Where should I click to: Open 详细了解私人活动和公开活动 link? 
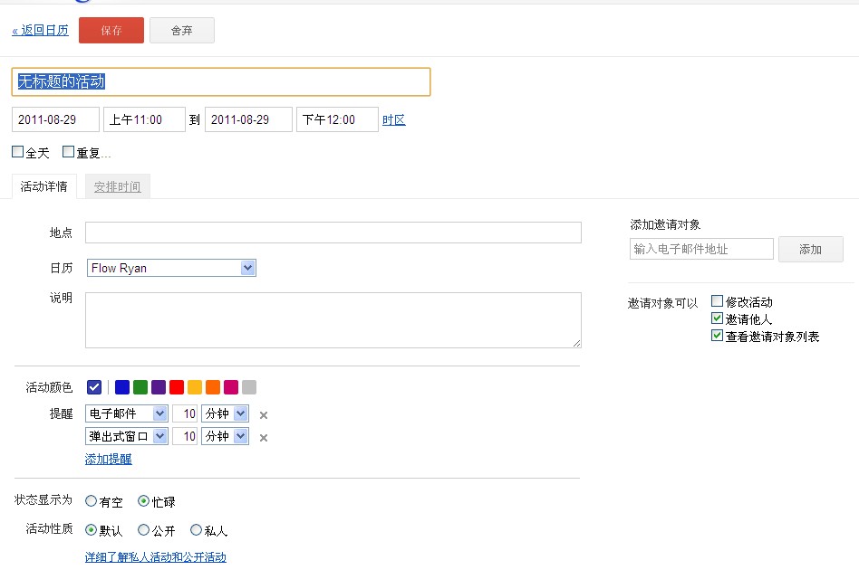click(x=156, y=556)
